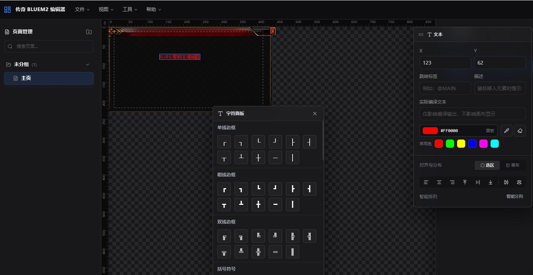Select the red BLUE引擎脚本编辑器 canvas text

(x=180, y=57)
